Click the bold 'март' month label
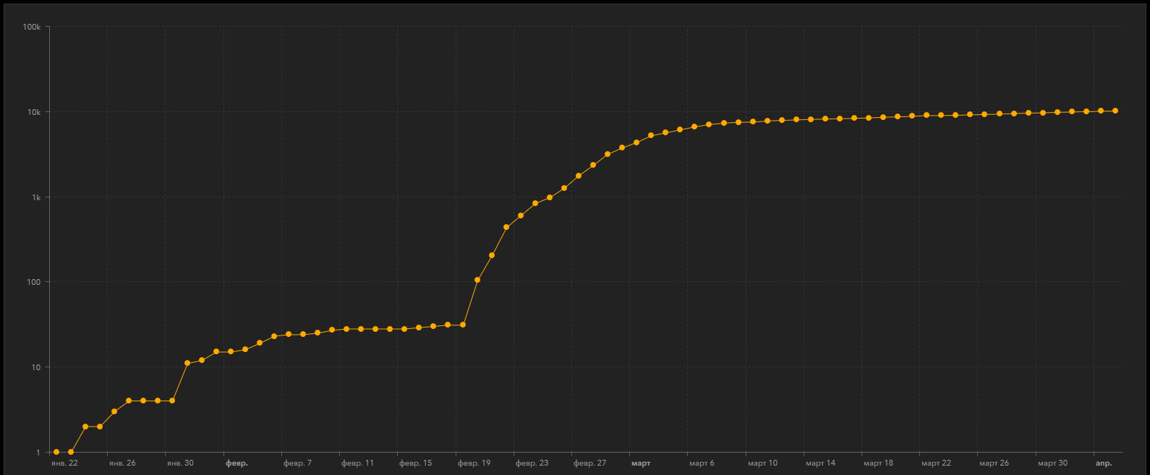Screen dimensions: 1150x475 pyautogui.click(x=641, y=463)
